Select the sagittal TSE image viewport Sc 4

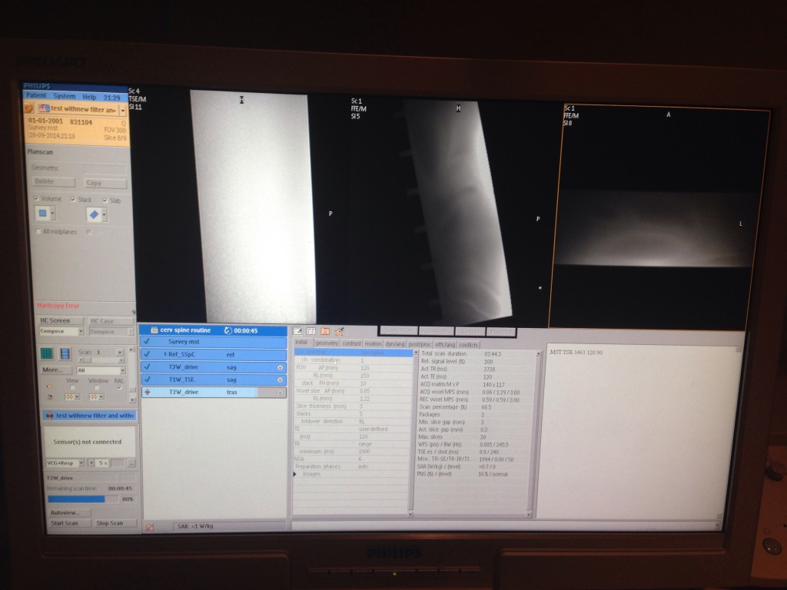[x=239, y=206]
